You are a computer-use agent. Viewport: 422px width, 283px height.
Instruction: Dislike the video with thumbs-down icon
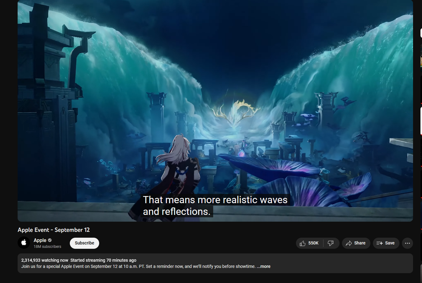(331, 243)
